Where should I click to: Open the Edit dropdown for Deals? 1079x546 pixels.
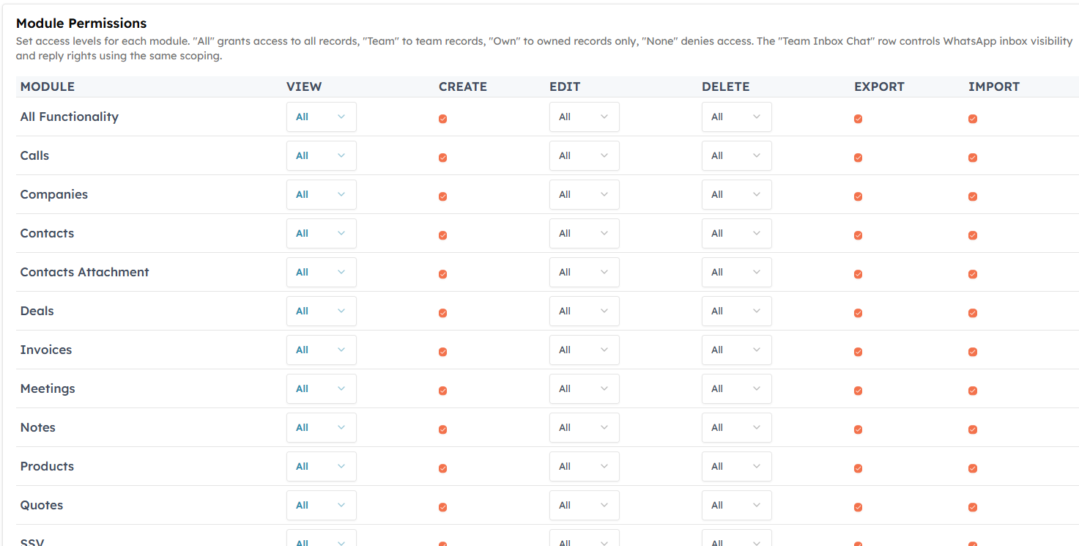point(584,311)
